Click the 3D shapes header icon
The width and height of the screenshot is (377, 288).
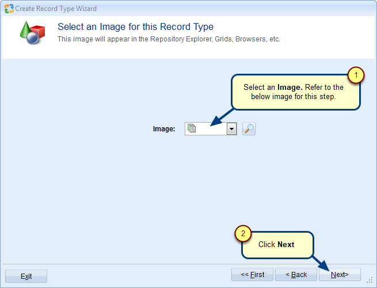point(32,34)
